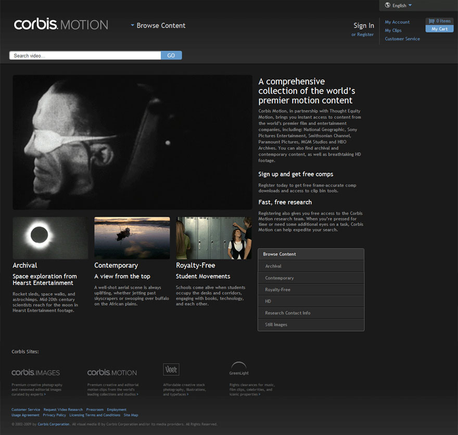Open the Veer site logo
This screenshot has height=435, width=458.
coord(171,369)
